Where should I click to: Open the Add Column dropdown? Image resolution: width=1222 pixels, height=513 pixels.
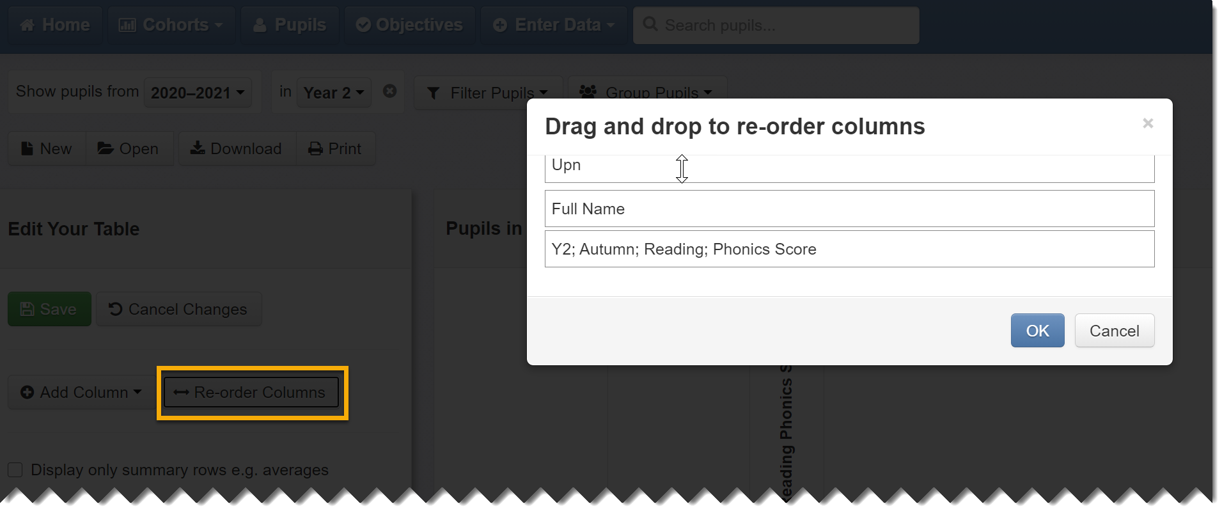tap(81, 392)
